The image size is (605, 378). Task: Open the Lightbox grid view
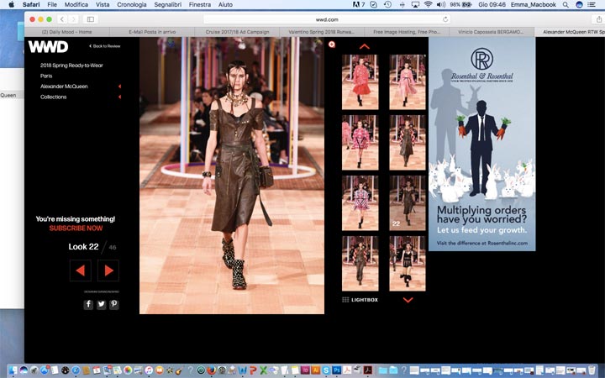pos(360,300)
